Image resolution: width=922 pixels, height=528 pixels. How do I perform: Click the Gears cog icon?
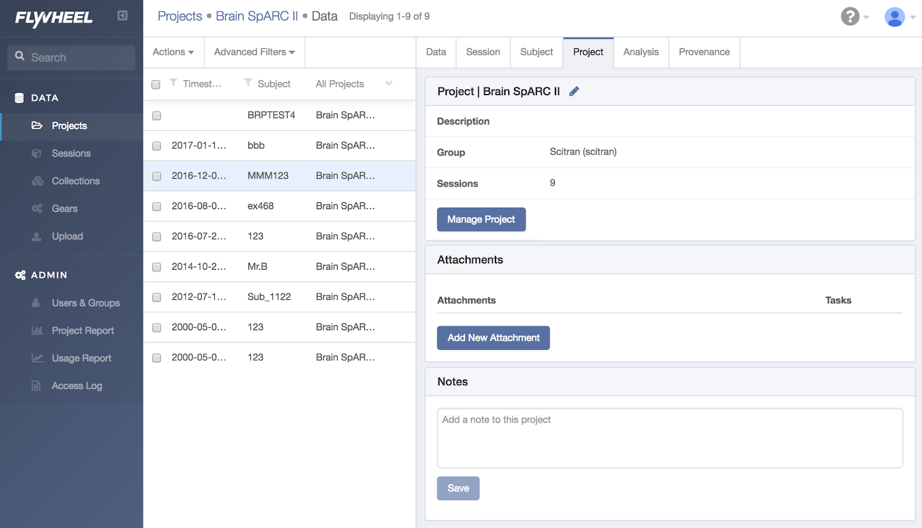point(37,209)
